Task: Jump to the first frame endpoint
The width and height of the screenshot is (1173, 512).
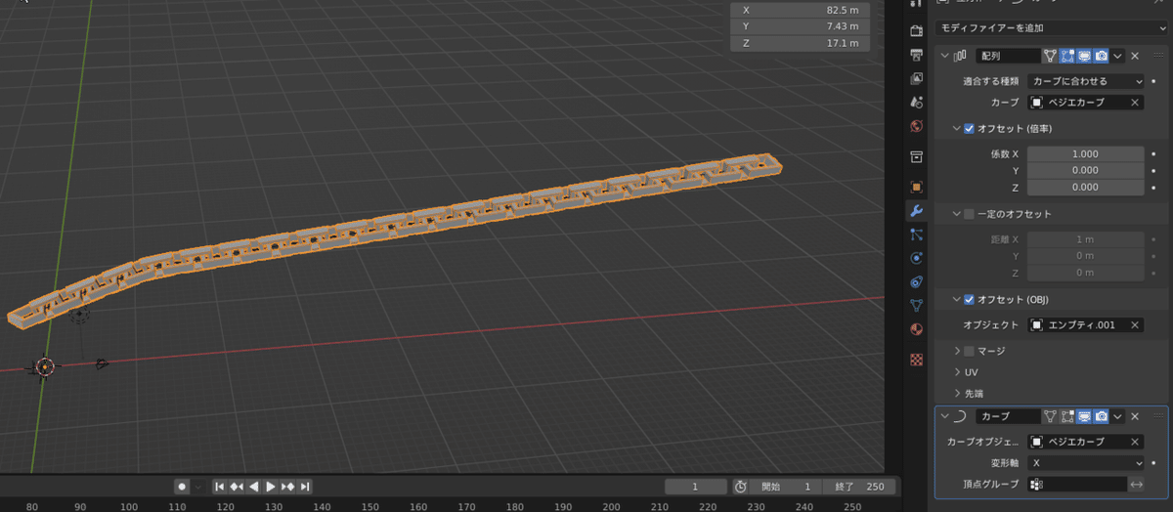Action: [220, 486]
